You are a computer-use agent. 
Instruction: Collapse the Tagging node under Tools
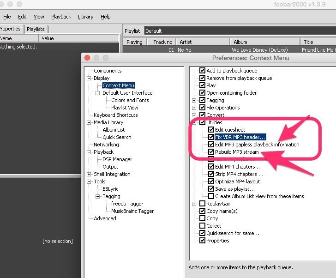pyautogui.click(x=97, y=197)
